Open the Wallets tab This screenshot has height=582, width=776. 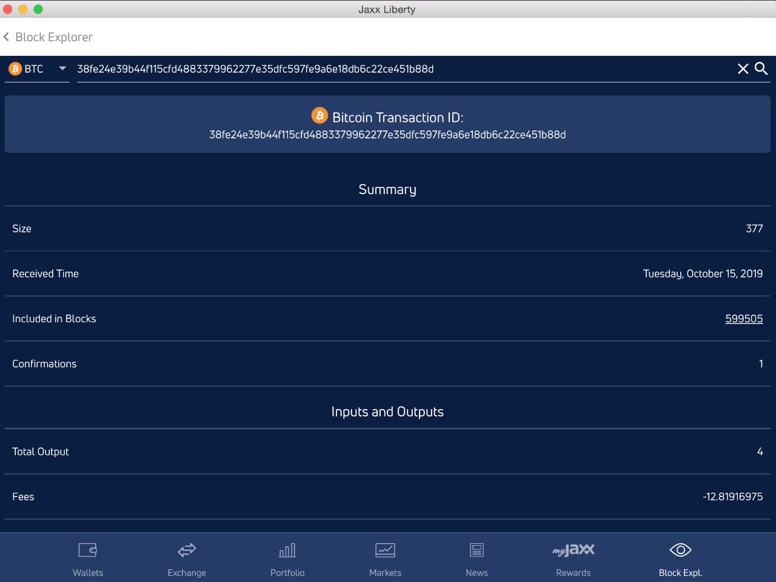coord(88,558)
